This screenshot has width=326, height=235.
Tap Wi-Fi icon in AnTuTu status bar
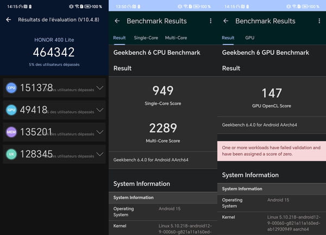(77, 7)
